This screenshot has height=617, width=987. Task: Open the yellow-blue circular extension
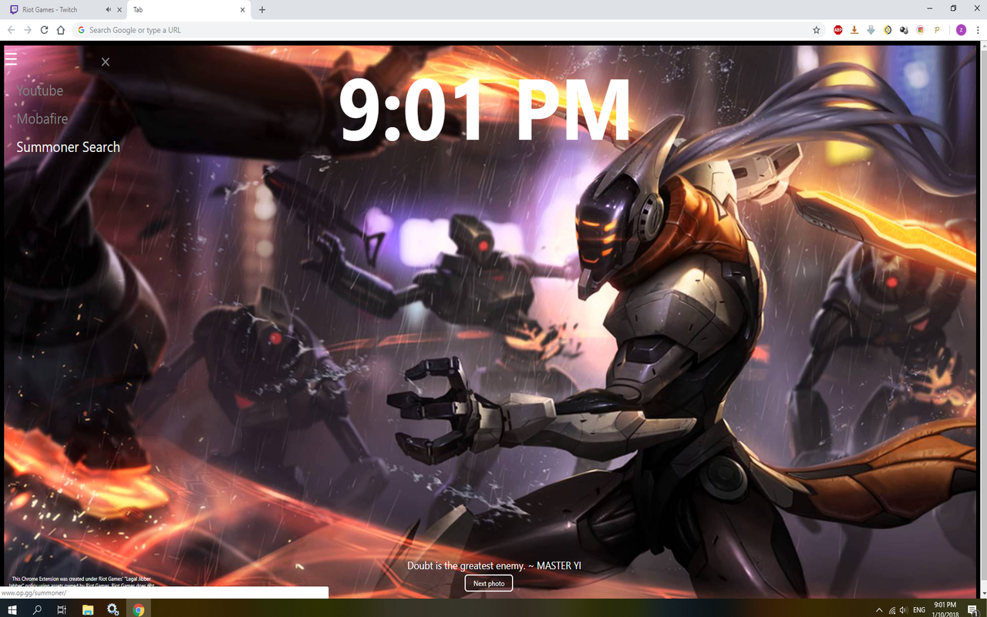(x=888, y=30)
